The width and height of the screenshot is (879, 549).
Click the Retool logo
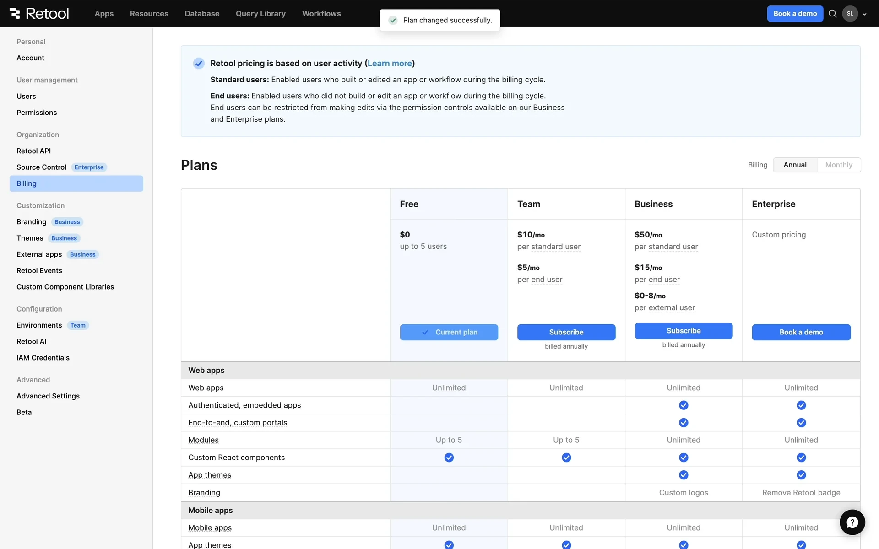39,14
